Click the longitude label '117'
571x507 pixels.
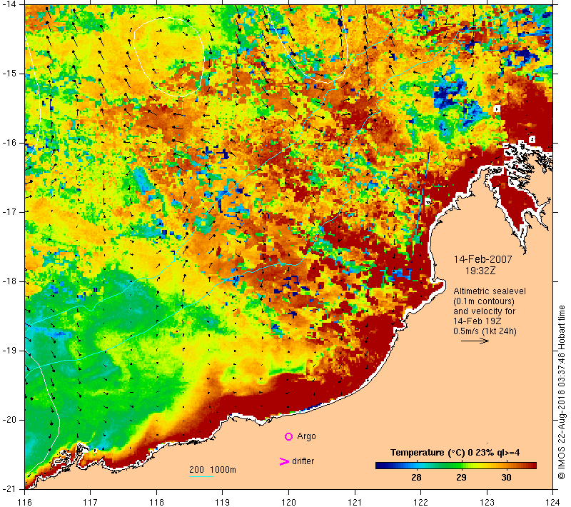[91, 502]
